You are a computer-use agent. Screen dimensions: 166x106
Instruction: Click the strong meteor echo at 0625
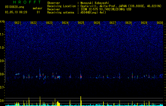pos(81,76)
